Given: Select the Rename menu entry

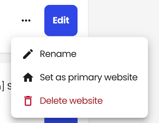Looking at the screenshot, I should [x=79, y=54].
